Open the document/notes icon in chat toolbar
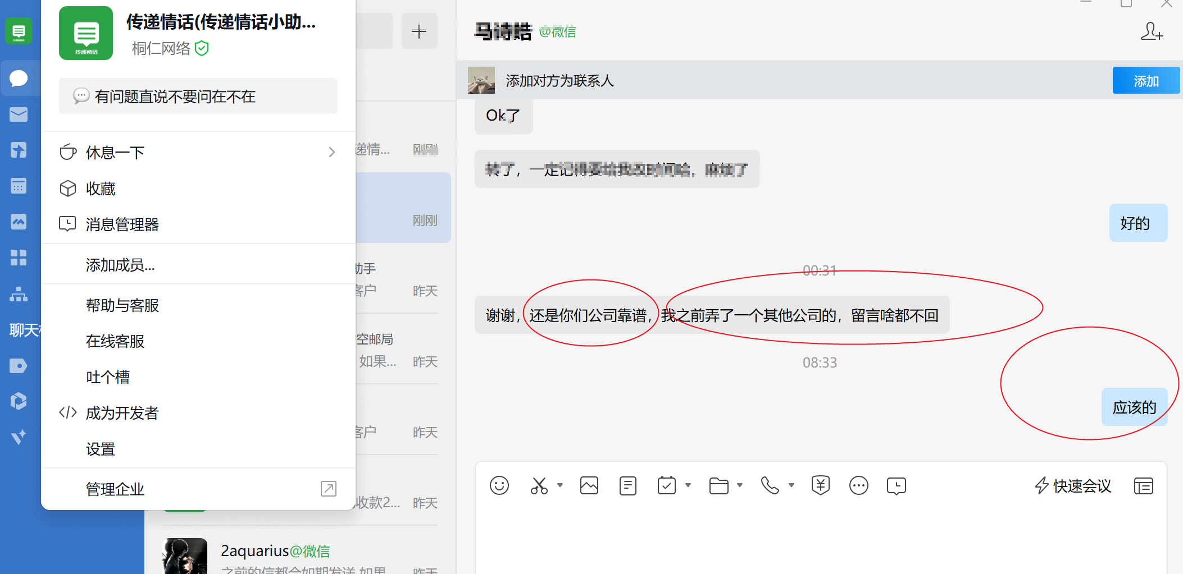1183x574 pixels. (627, 485)
